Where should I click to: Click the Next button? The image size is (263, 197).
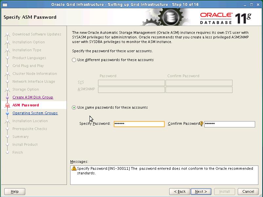point(201,191)
